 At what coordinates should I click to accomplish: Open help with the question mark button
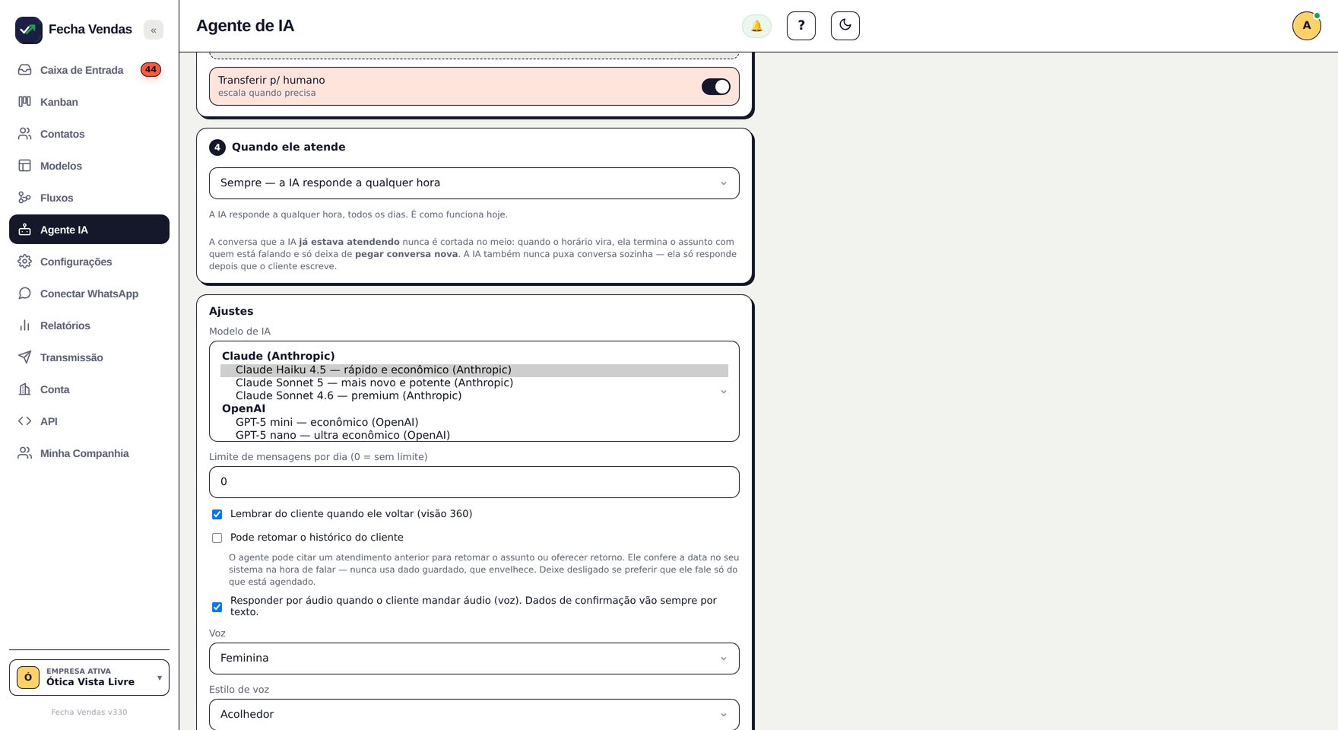(x=801, y=26)
